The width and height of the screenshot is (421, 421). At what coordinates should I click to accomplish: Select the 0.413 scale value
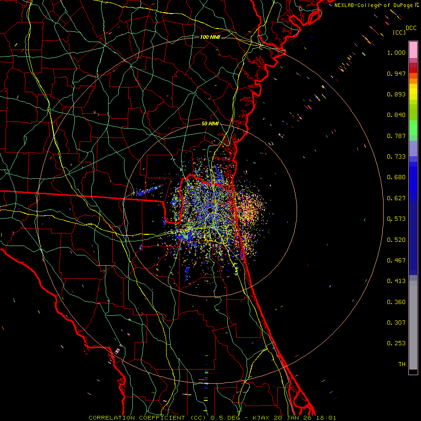pyautogui.click(x=396, y=281)
